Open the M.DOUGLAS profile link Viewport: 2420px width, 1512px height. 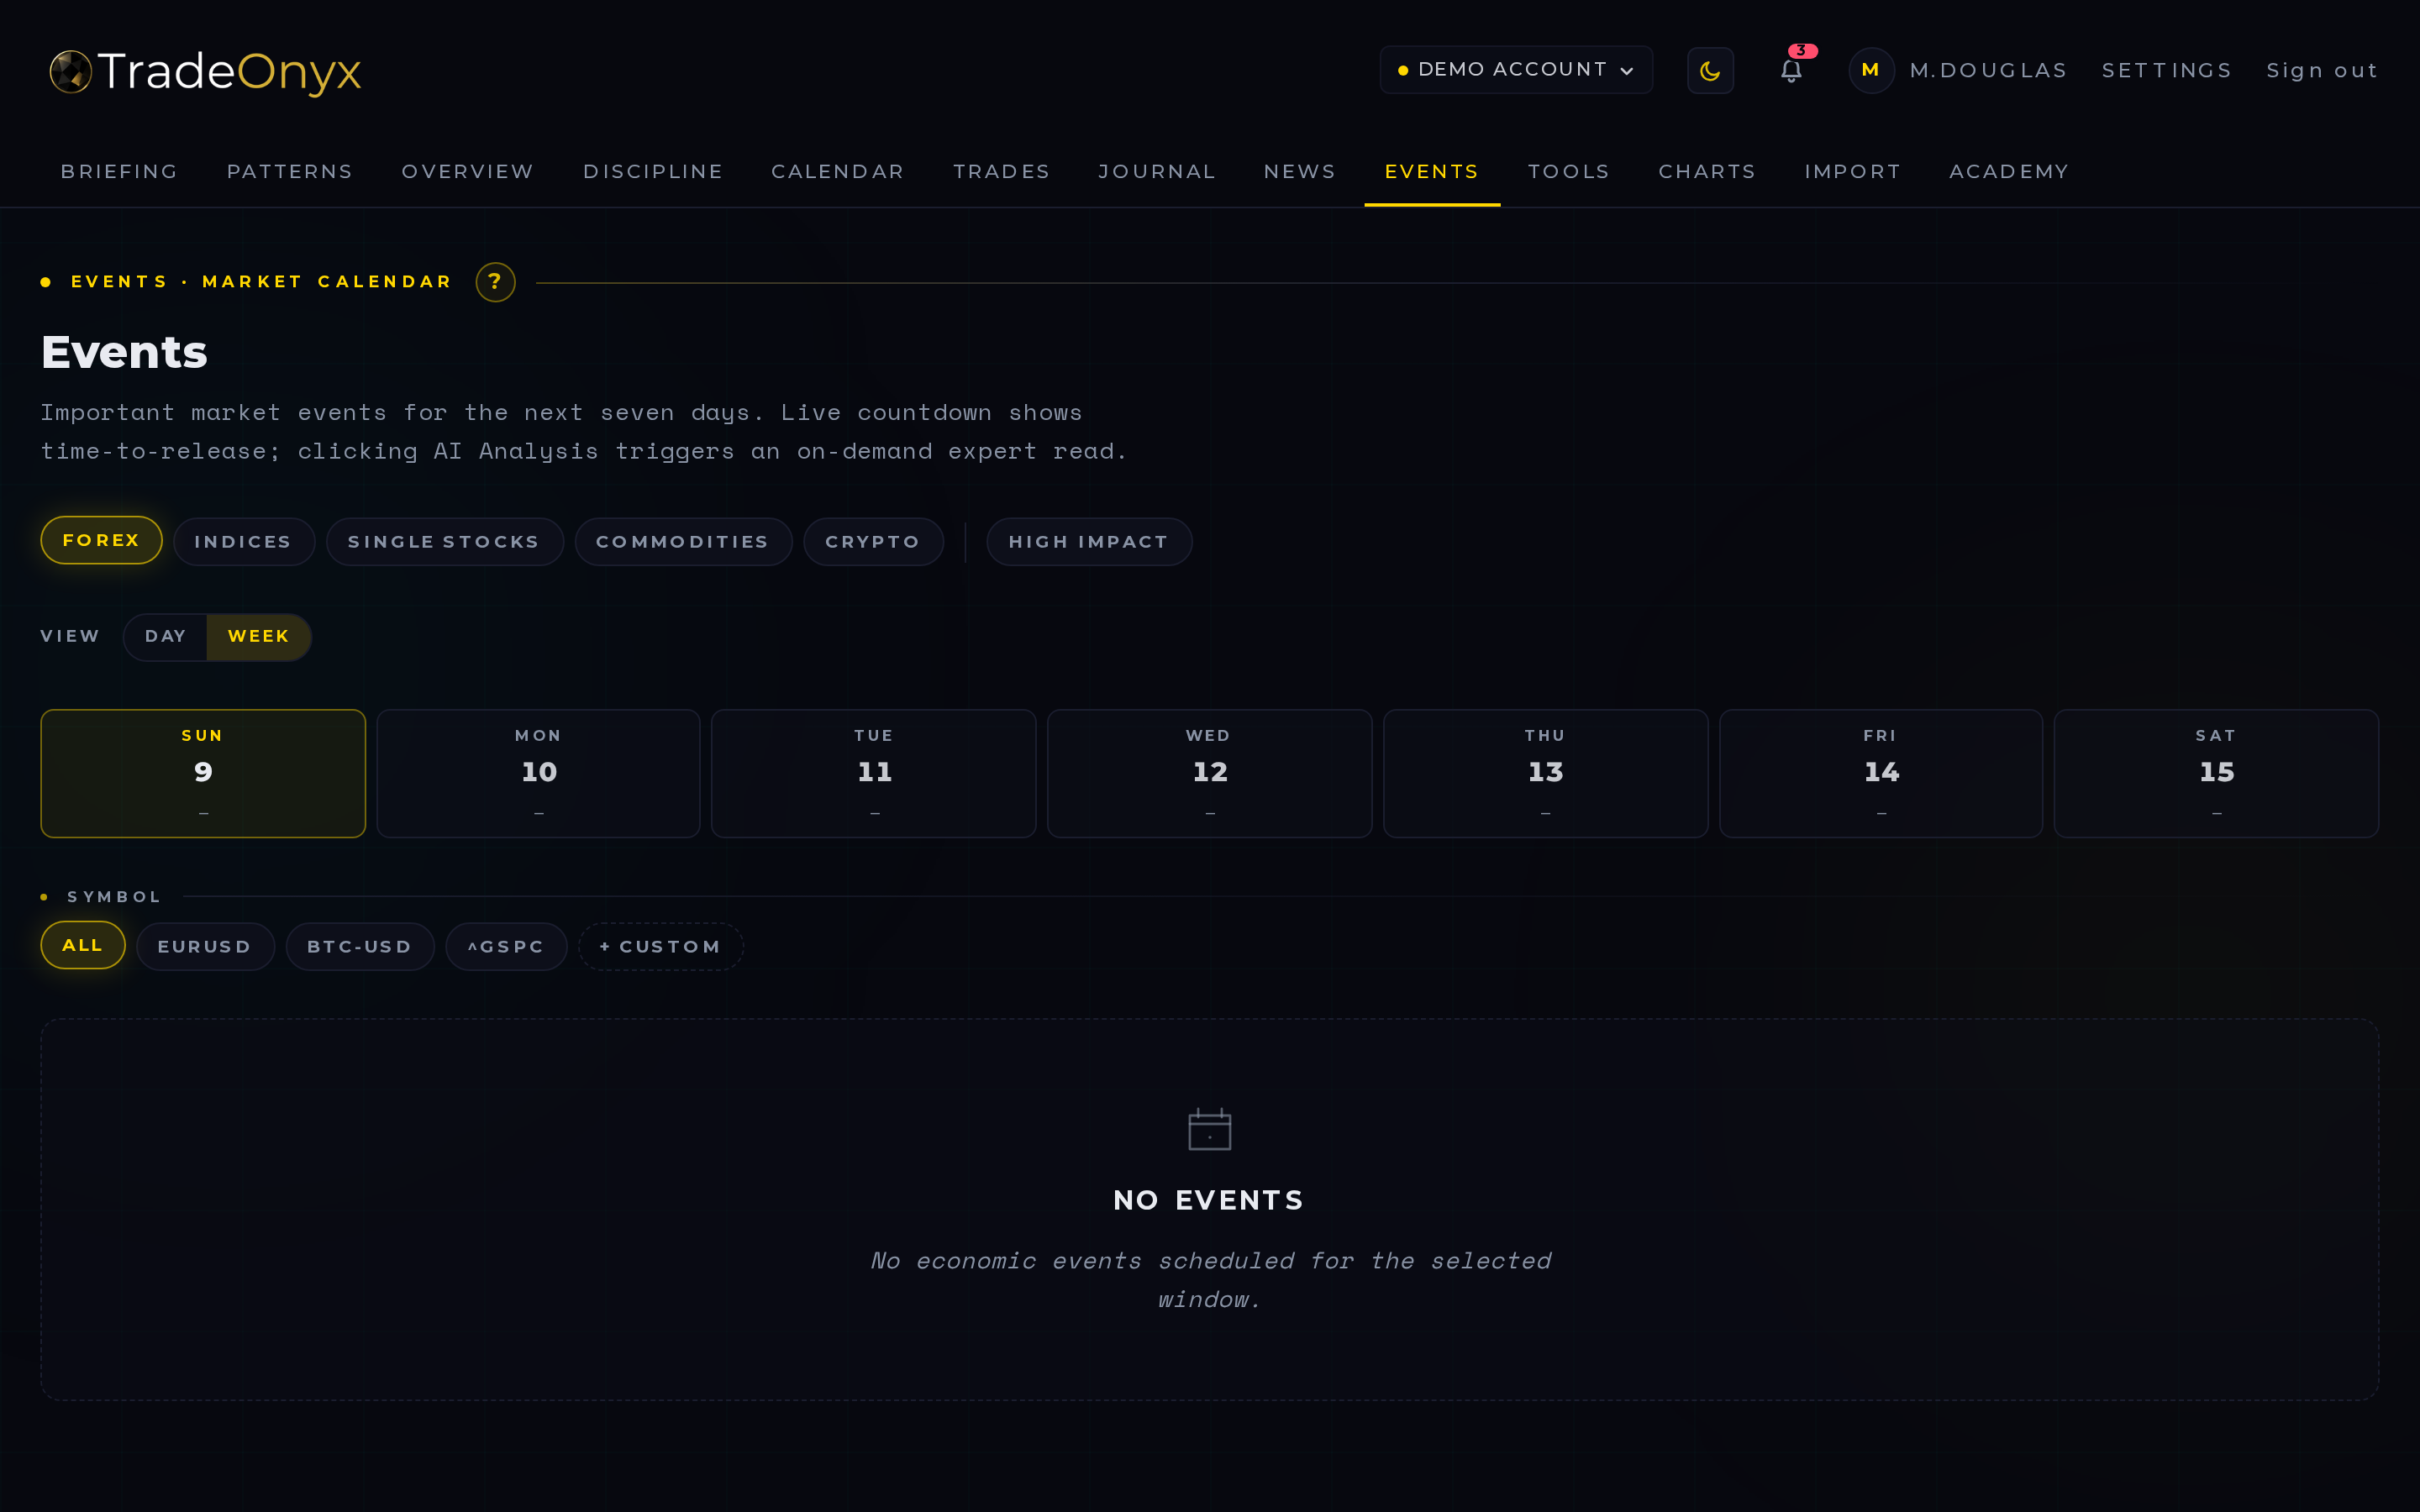tap(1988, 71)
